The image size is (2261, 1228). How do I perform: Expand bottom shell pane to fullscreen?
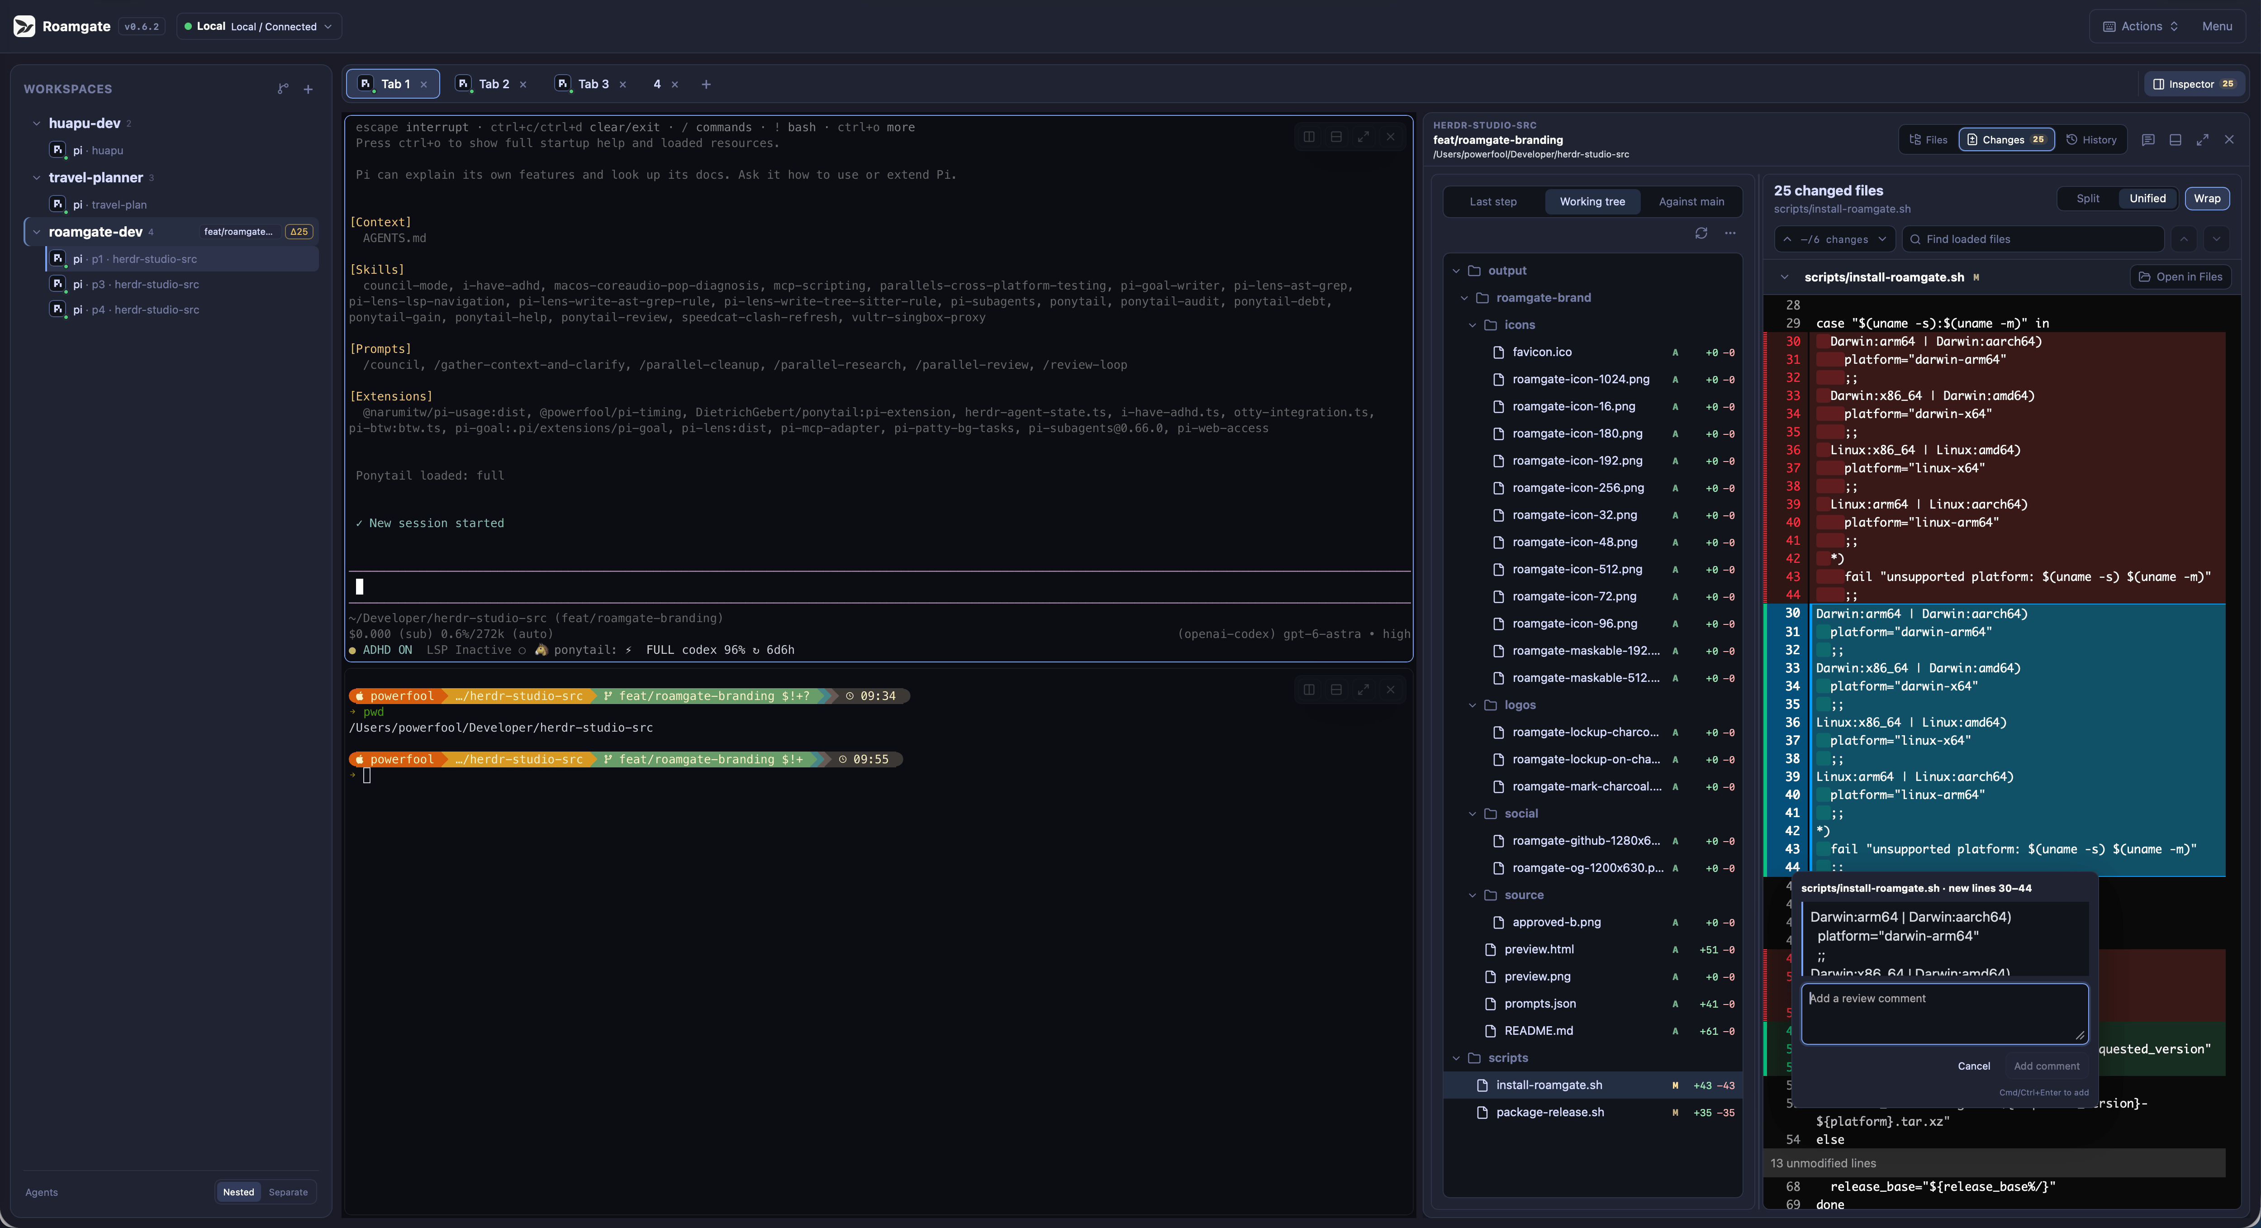point(1363,690)
